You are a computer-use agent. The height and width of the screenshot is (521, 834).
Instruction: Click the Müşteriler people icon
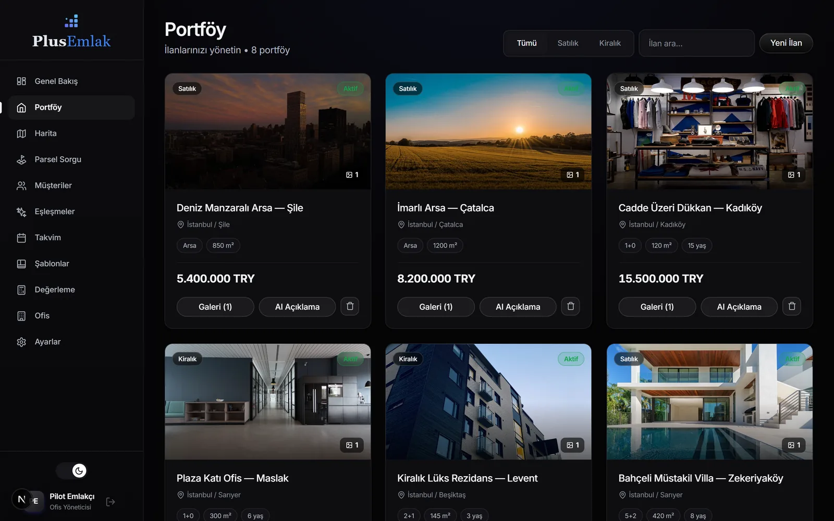click(x=21, y=185)
